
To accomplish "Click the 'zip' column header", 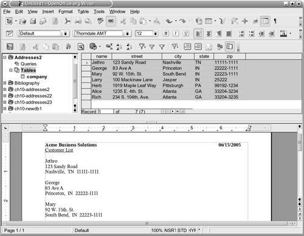I will tap(229, 56).
